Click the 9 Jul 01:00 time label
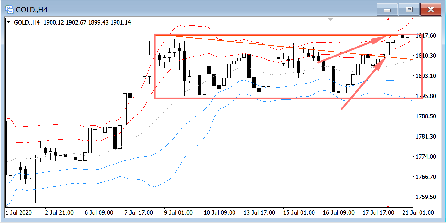 178,213
